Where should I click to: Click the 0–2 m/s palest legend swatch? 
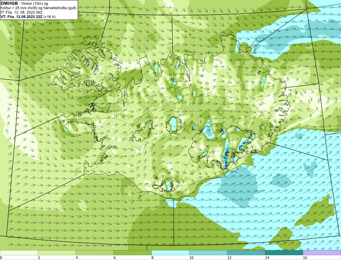(19, 253)
